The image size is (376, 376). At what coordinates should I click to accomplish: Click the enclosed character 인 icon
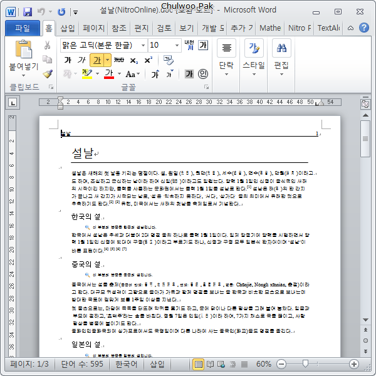(203, 74)
